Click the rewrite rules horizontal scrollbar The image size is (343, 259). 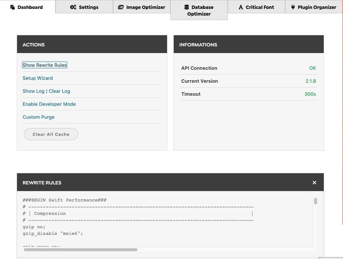pos(80,250)
